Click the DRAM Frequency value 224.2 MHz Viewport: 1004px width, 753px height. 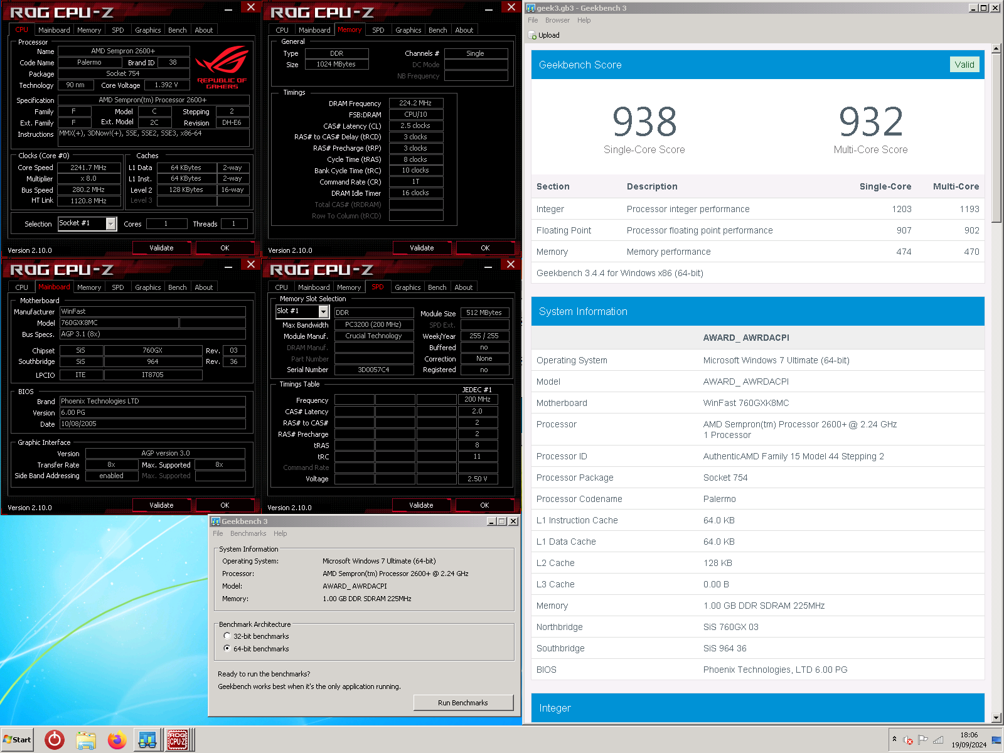(x=415, y=103)
